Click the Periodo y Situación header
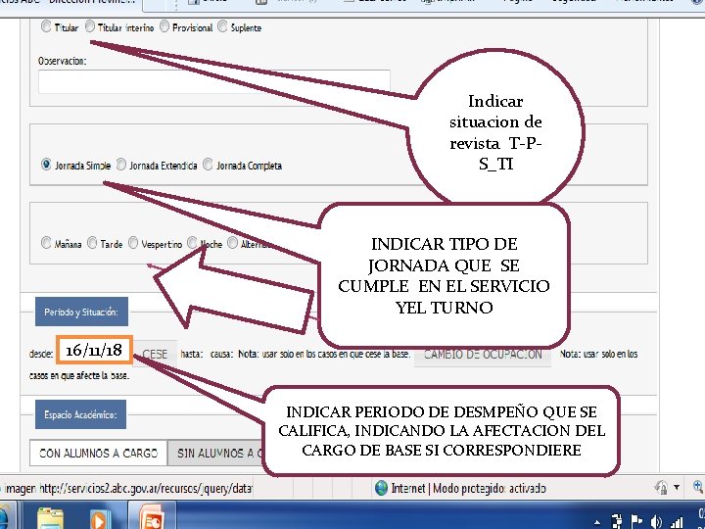Image resolution: width=705 pixels, height=529 pixels. [81, 312]
